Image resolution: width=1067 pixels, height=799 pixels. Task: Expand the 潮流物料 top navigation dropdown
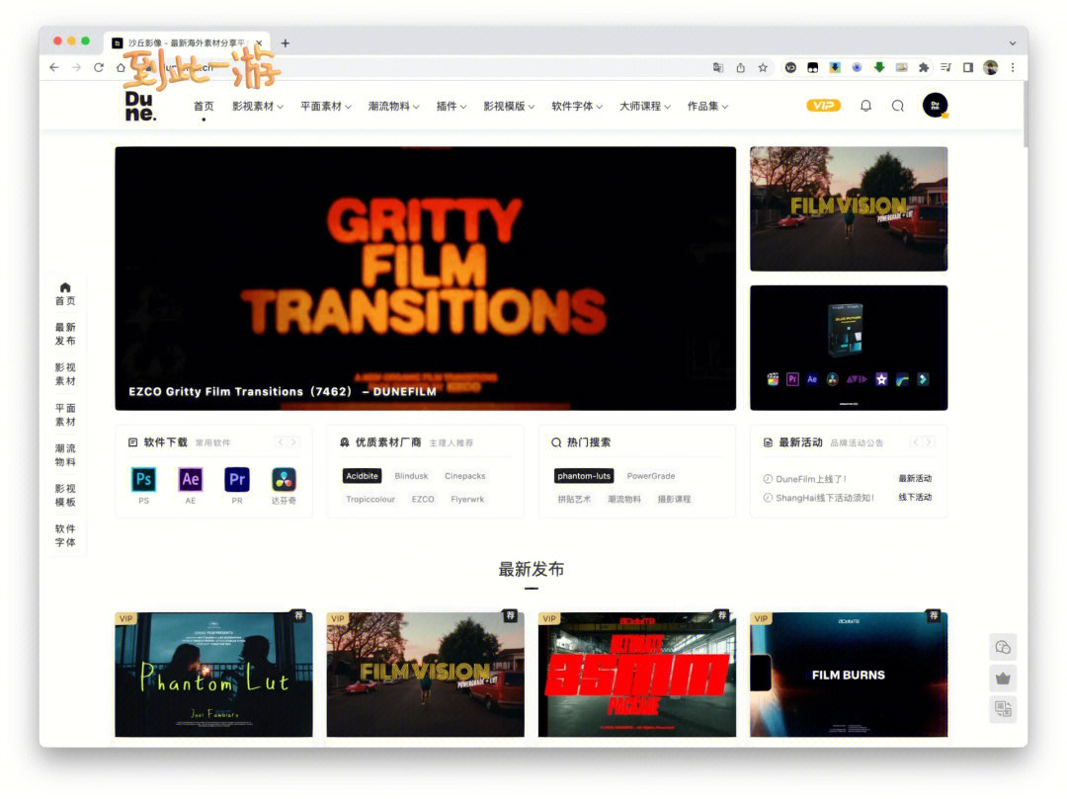click(394, 106)
